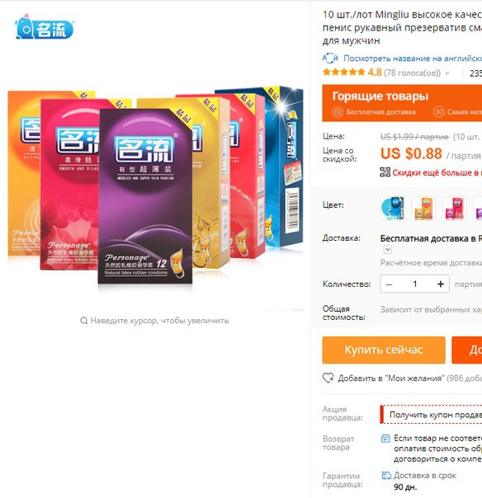482x498 pixels.
Task: Expand the rating breakdown chevron
Action: click(447, 73)
